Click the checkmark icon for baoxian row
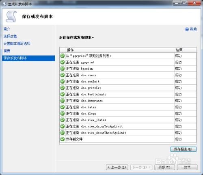The image size is (203, 175). [x=62, y=69]
